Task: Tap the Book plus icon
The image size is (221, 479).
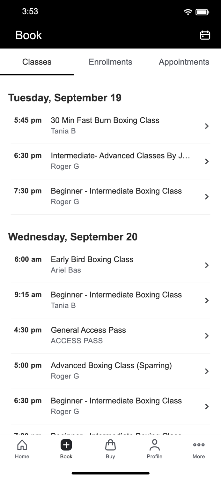Action: tap(66, 445)
